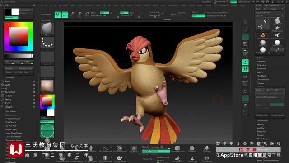Open the FiberMesh section in Tool panel
Image resolution: width=289 pixels, height=163 pixels.
click(261, 76)
